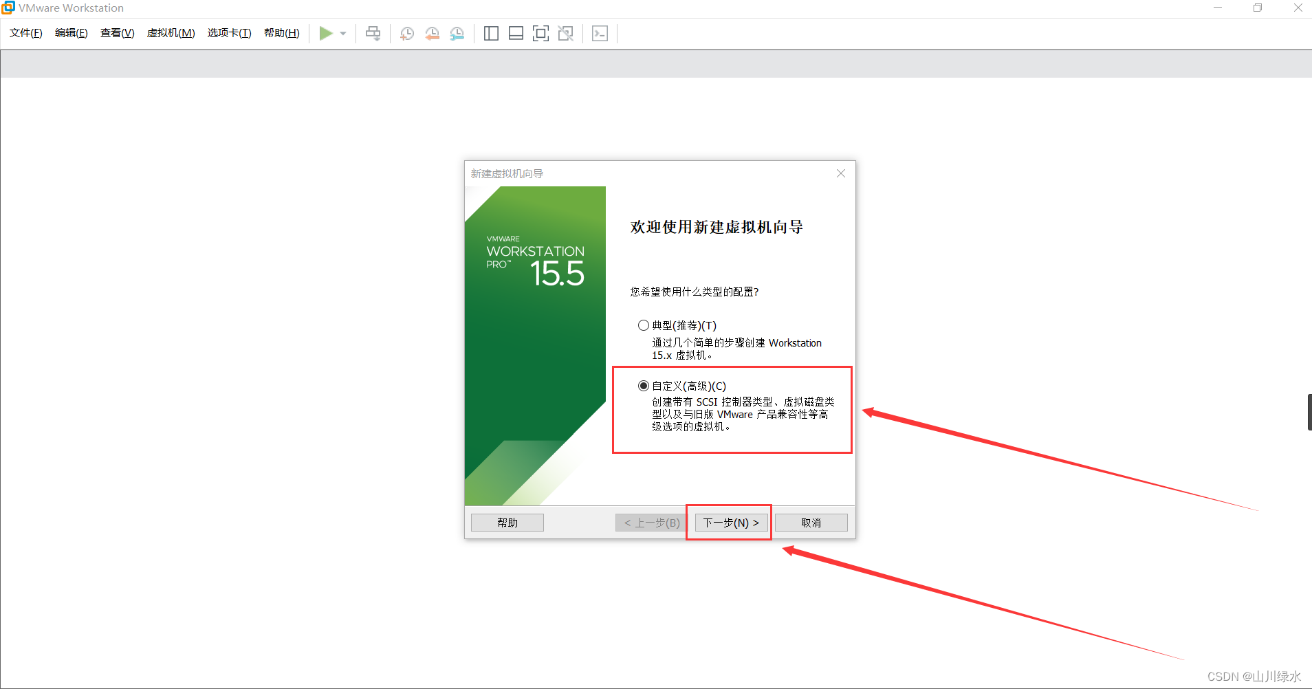The image size is (1312, 689).
Task: Open the 帮助(H) menu
Action: tap(281, 32)
